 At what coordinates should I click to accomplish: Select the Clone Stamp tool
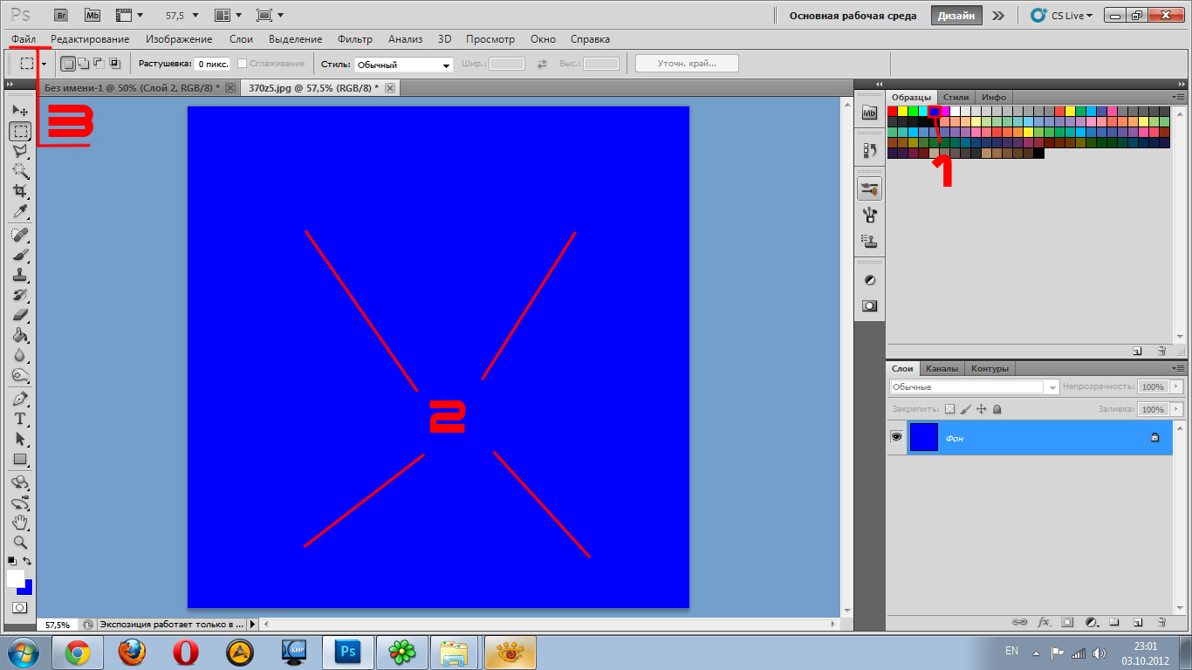pyautogui.click(x=20, y=276)
